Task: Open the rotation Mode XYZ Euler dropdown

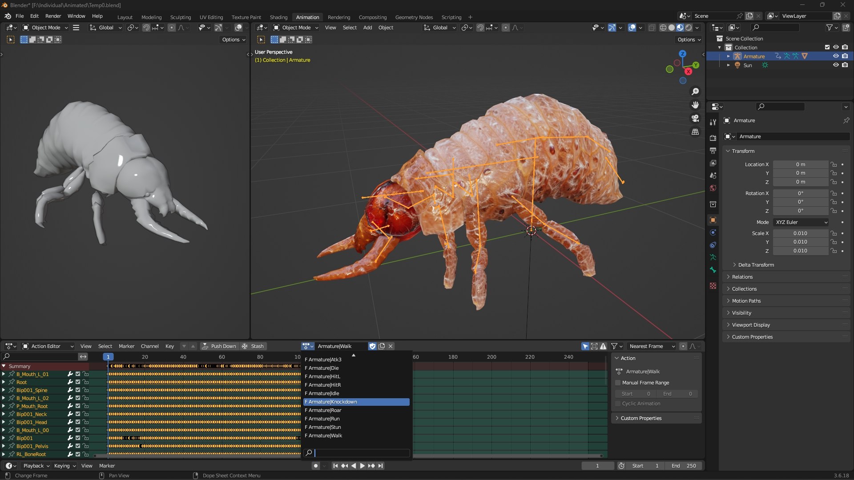Action: (801, 222)
